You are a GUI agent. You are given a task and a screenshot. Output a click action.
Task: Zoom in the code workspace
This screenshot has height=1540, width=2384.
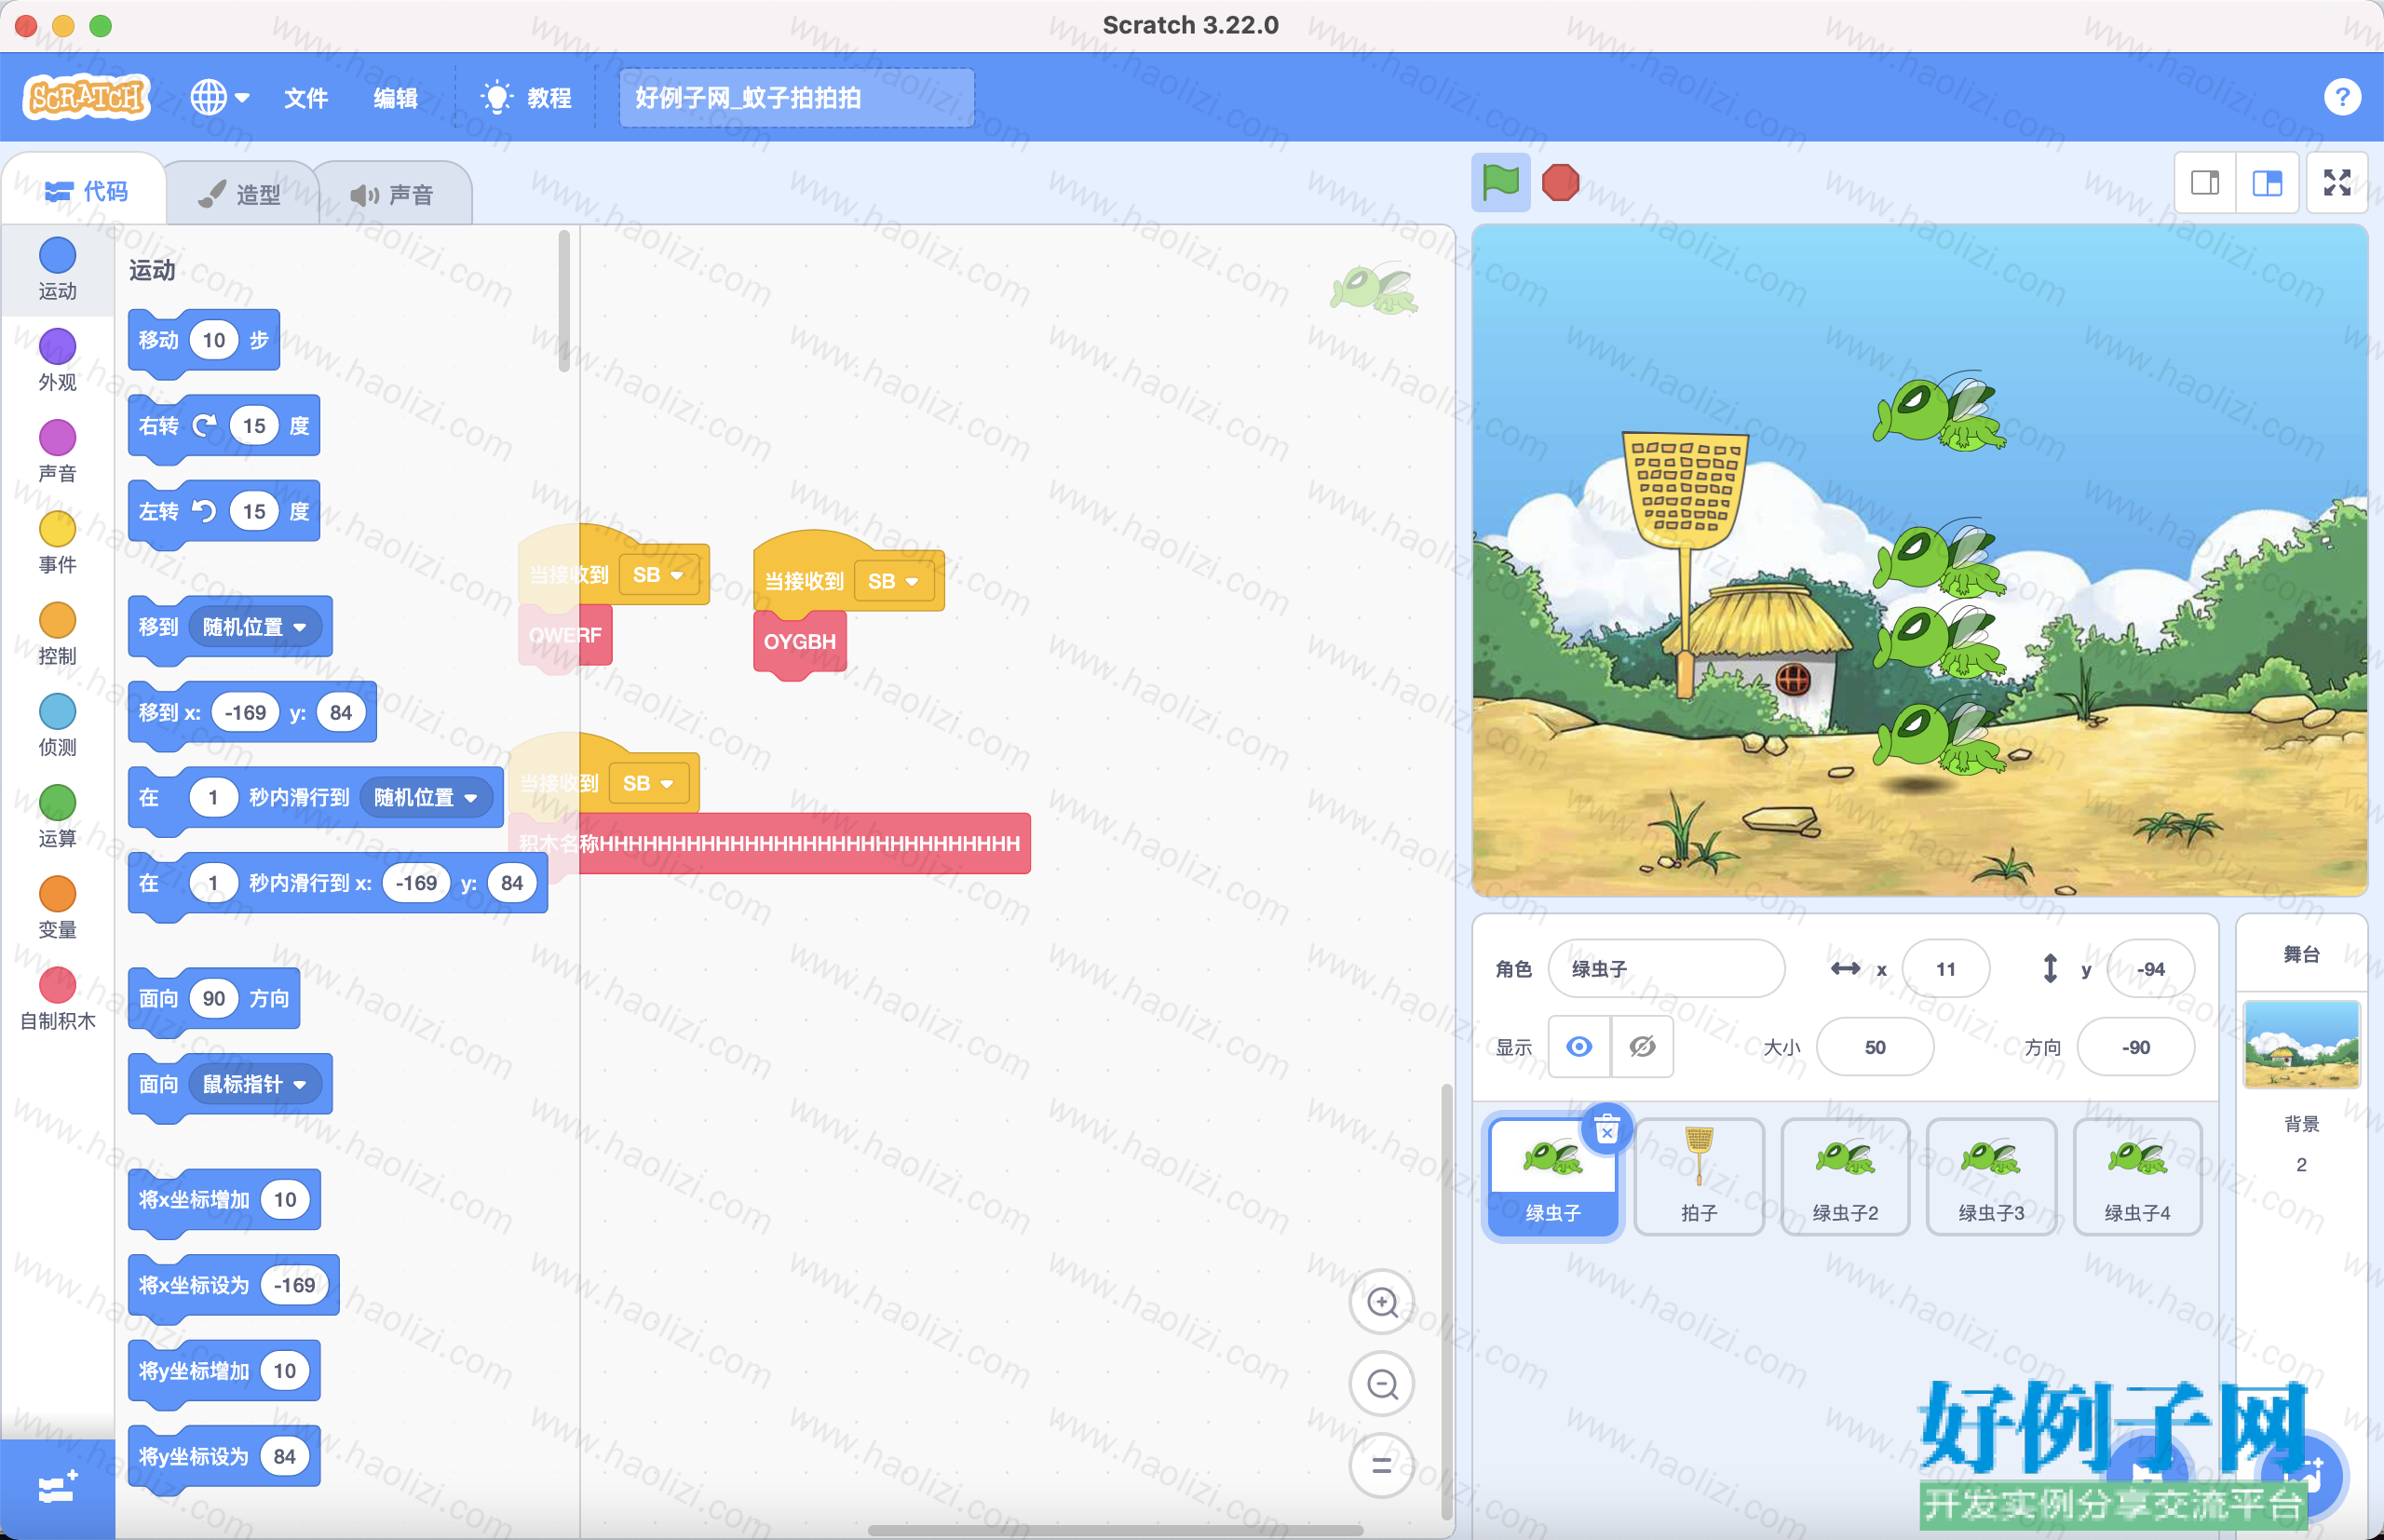[1381, 1302]
